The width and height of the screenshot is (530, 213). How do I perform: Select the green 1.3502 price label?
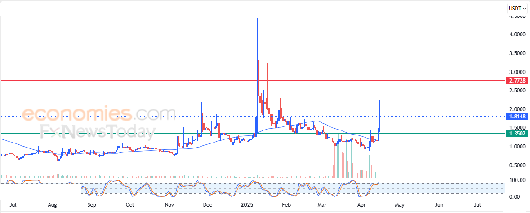pos(516,133)
